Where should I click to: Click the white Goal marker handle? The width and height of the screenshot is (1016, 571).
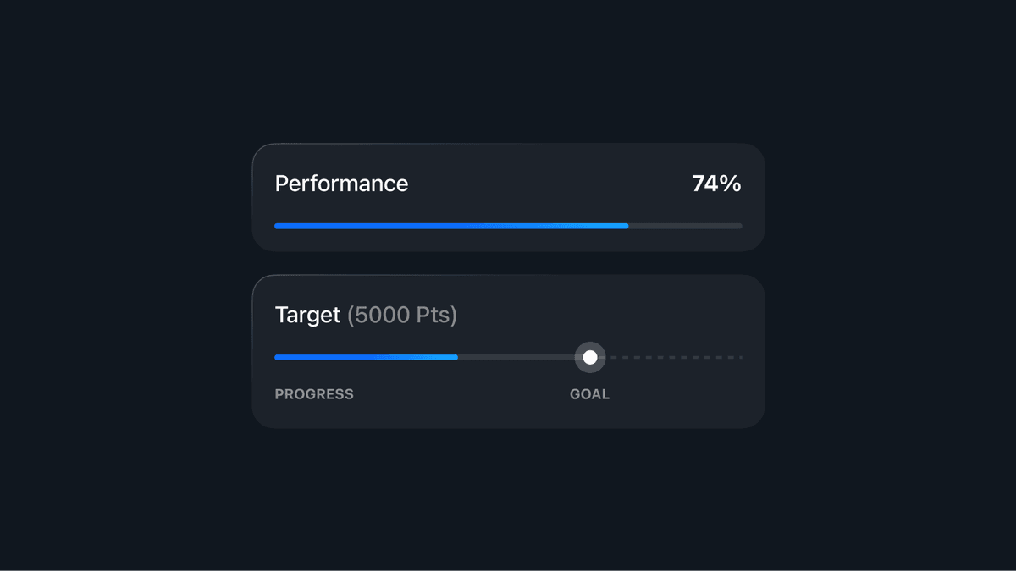590,357
